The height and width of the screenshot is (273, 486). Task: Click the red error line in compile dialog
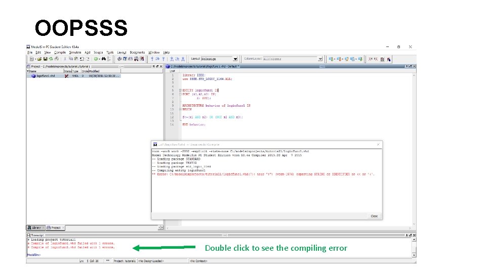coord(263,174)
